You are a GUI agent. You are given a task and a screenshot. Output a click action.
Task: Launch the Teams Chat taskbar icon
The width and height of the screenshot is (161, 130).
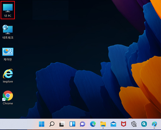(x=82, y=124)
